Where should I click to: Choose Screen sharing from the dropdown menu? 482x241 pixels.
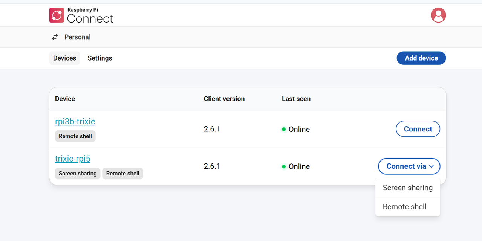(x=408, y=188)
